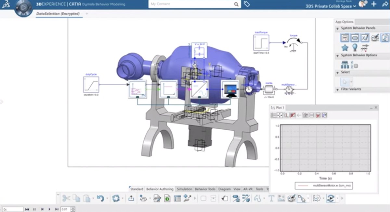Collapse the System Behavior Panels section

pyautogui.click(x=338, y=29)
